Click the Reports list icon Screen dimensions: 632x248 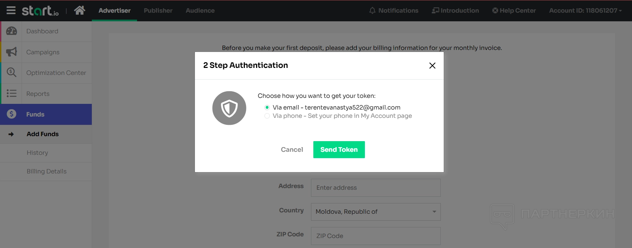tap(12, 94)
